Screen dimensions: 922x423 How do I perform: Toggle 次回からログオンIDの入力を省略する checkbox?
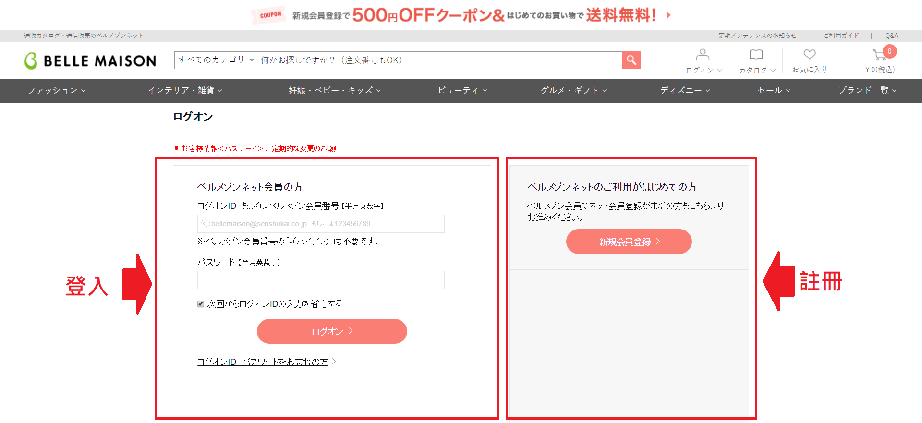pos(201,304)
